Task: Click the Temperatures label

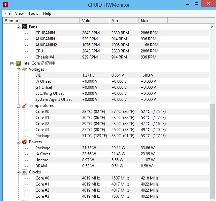Action: (x=41, y=106)
